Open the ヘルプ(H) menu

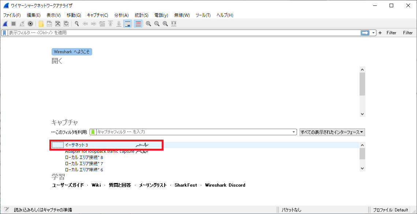(x=225, y=15)
